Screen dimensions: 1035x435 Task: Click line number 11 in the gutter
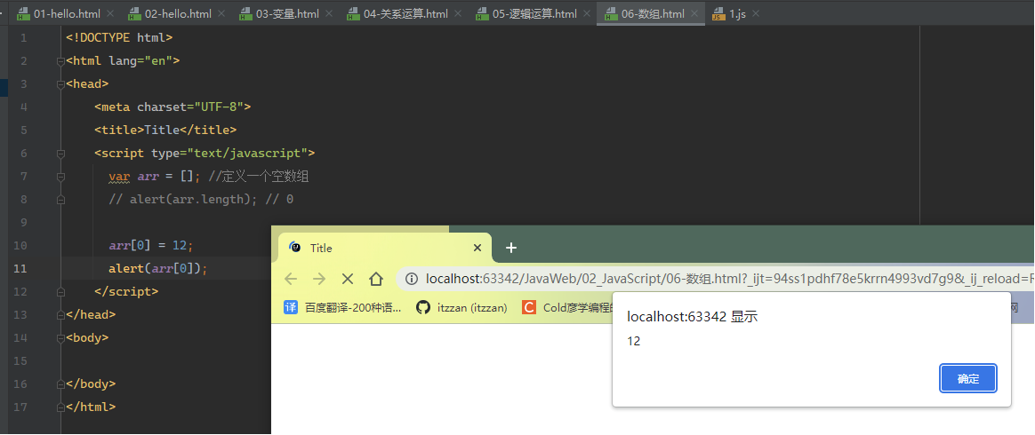[x=20, y=268]
